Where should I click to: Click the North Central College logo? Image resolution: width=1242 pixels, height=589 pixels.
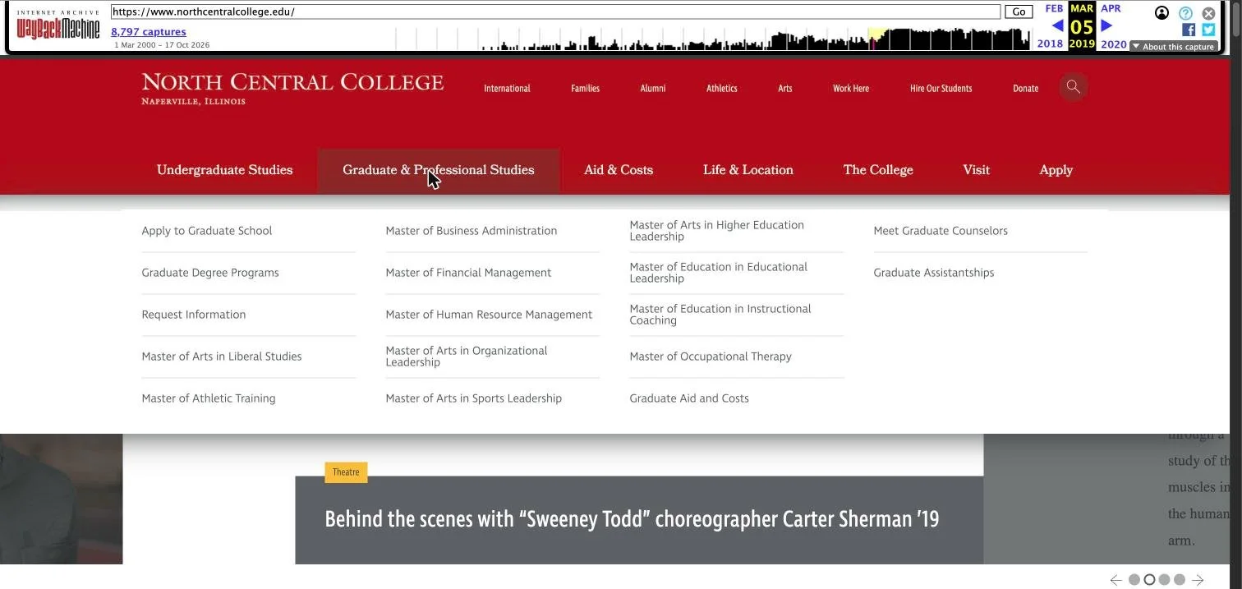(x=292, y=89)
